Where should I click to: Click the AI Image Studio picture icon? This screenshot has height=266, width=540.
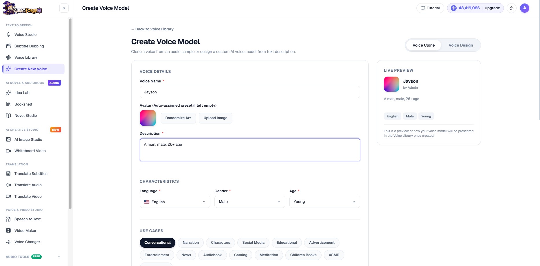pos(8,139)
